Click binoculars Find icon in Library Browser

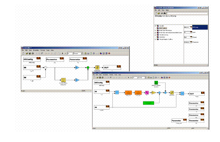[165, 13]
